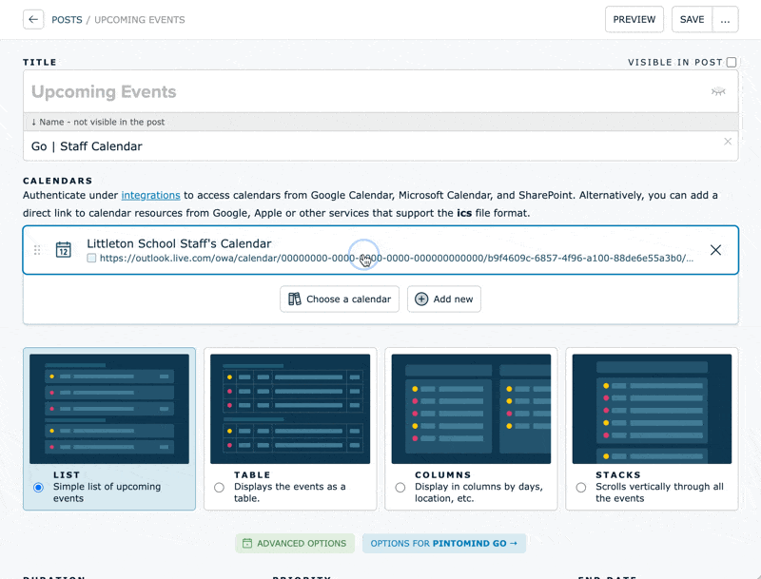
Task: Click the Littleton School Staff's Calendar title
Action: pyautogui.click(x=179, y=243)
